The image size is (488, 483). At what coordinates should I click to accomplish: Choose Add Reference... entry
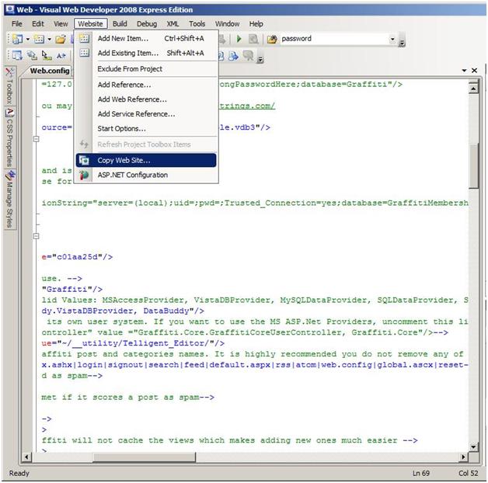click(x=146, y=85)
